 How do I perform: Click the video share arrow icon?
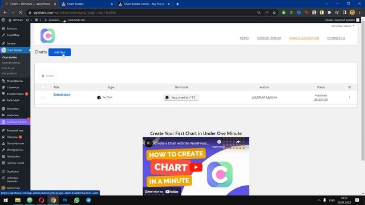pyautogui.click(x=238, y=142)
